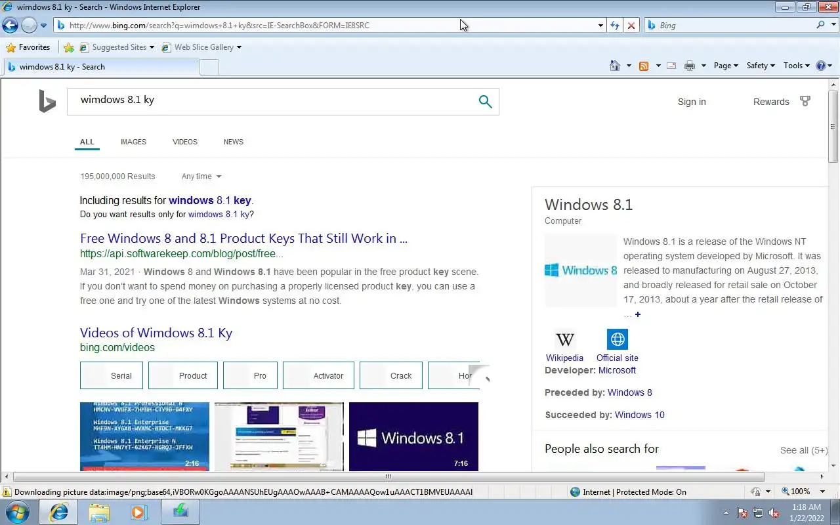Open Suggested Sites in favorites bar
Image resolution: width=840 pixels, height=525 pixels.
point(116,47)
